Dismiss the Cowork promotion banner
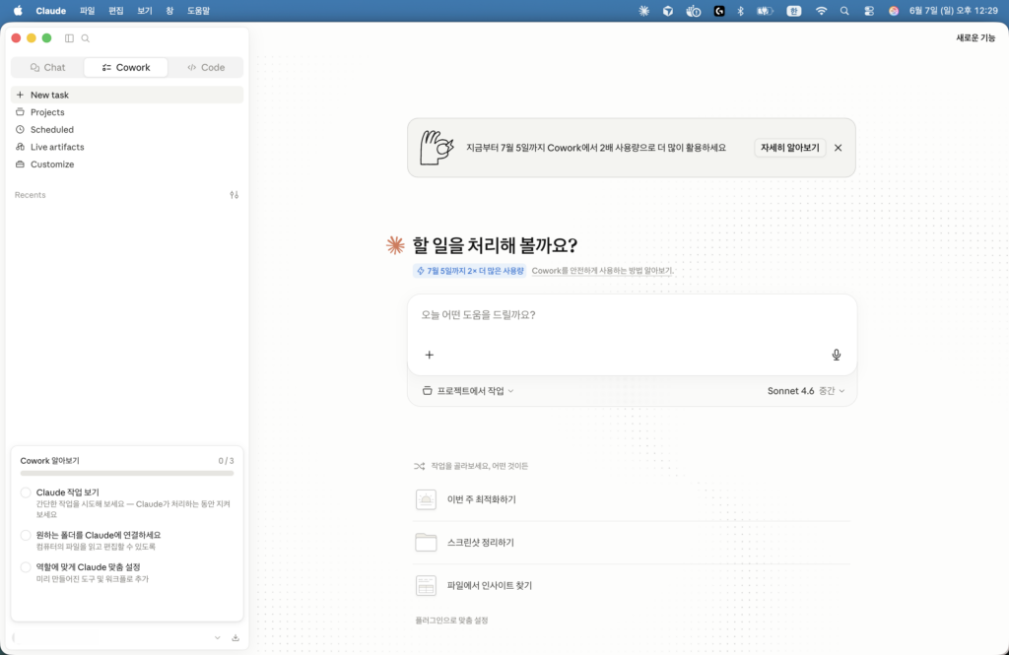1009x655 pixels. point(838,148)
